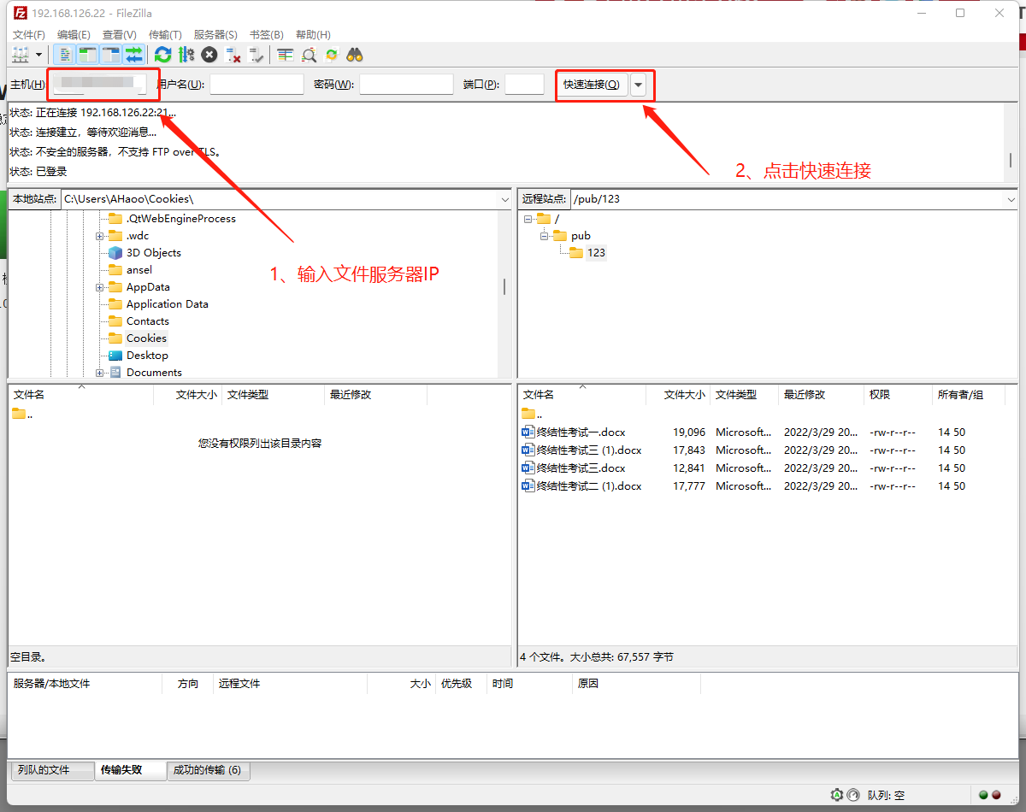Open the Site Manager dropdown arrow

tap(39, 55)
